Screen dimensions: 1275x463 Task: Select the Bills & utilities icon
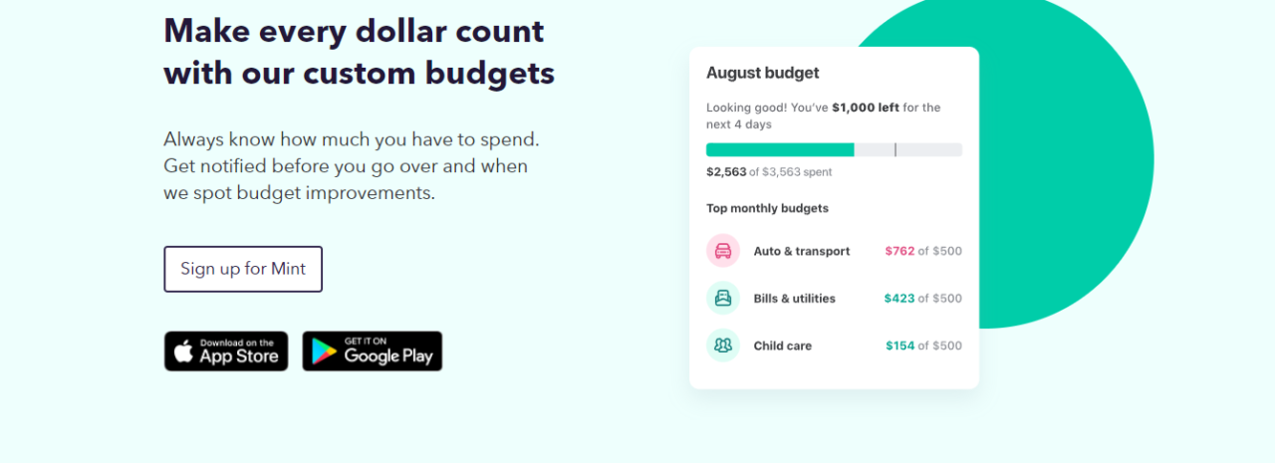[x=723, y=298]
